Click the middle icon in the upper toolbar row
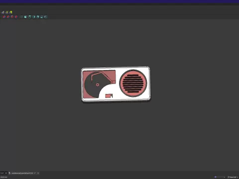 click(x=7, y=12)
